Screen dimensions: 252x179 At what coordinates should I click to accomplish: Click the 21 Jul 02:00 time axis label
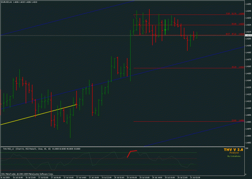[195, 177]
